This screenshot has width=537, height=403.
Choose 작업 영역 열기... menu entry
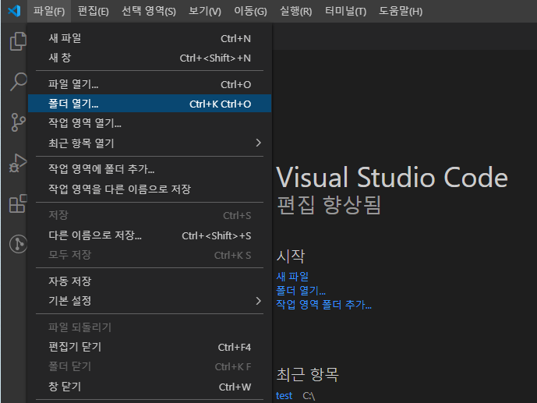[150, 123]
